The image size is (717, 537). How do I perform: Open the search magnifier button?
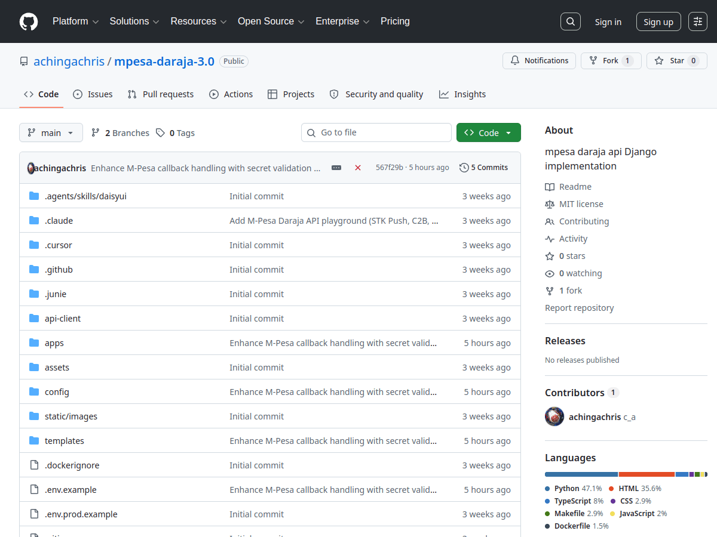(571, 21)
